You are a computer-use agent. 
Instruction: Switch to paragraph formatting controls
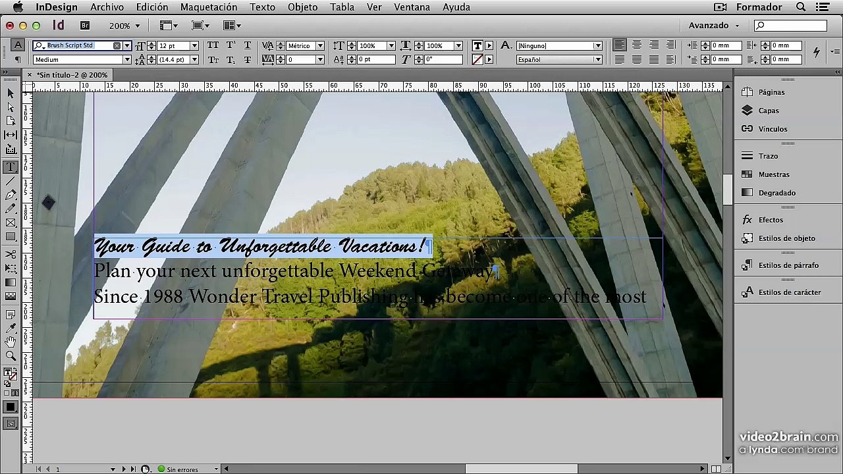point(18,59)
